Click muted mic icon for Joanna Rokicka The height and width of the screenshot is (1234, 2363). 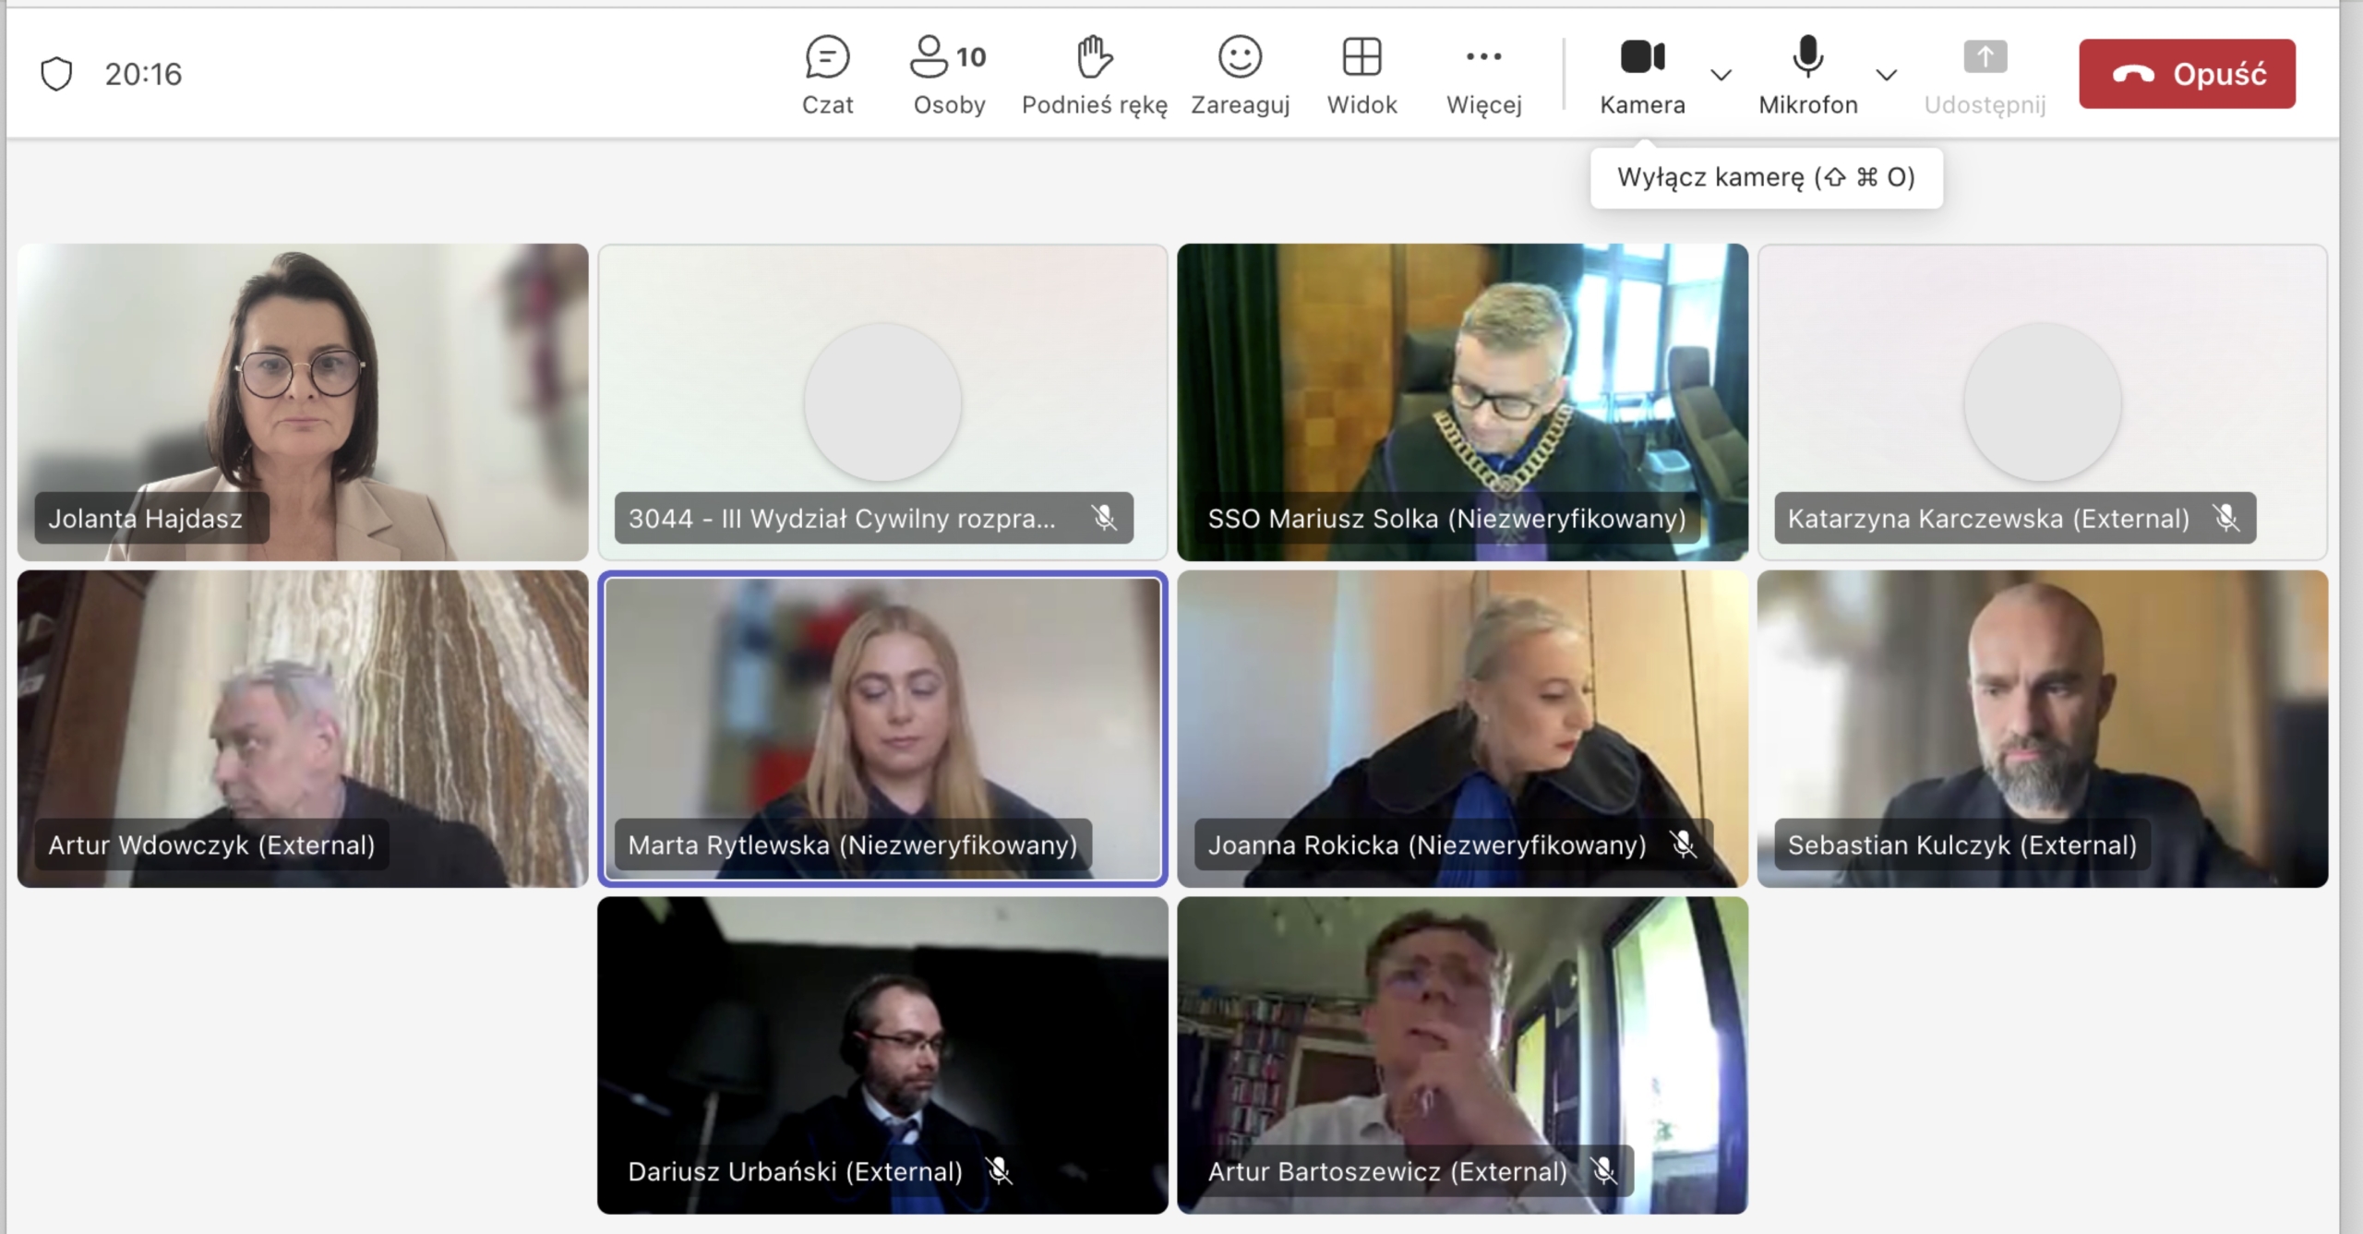pos(1683,844)
